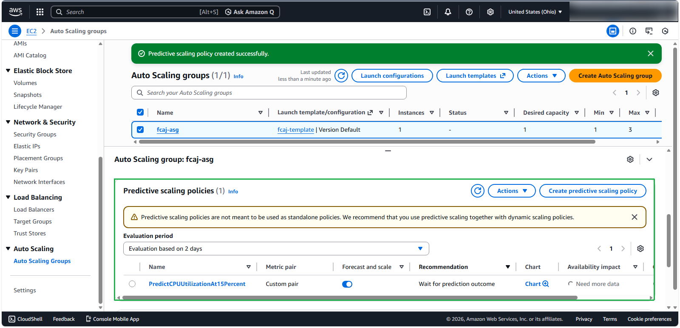
Task: Open the fcaj-asg group link
Action: [168, 130]
